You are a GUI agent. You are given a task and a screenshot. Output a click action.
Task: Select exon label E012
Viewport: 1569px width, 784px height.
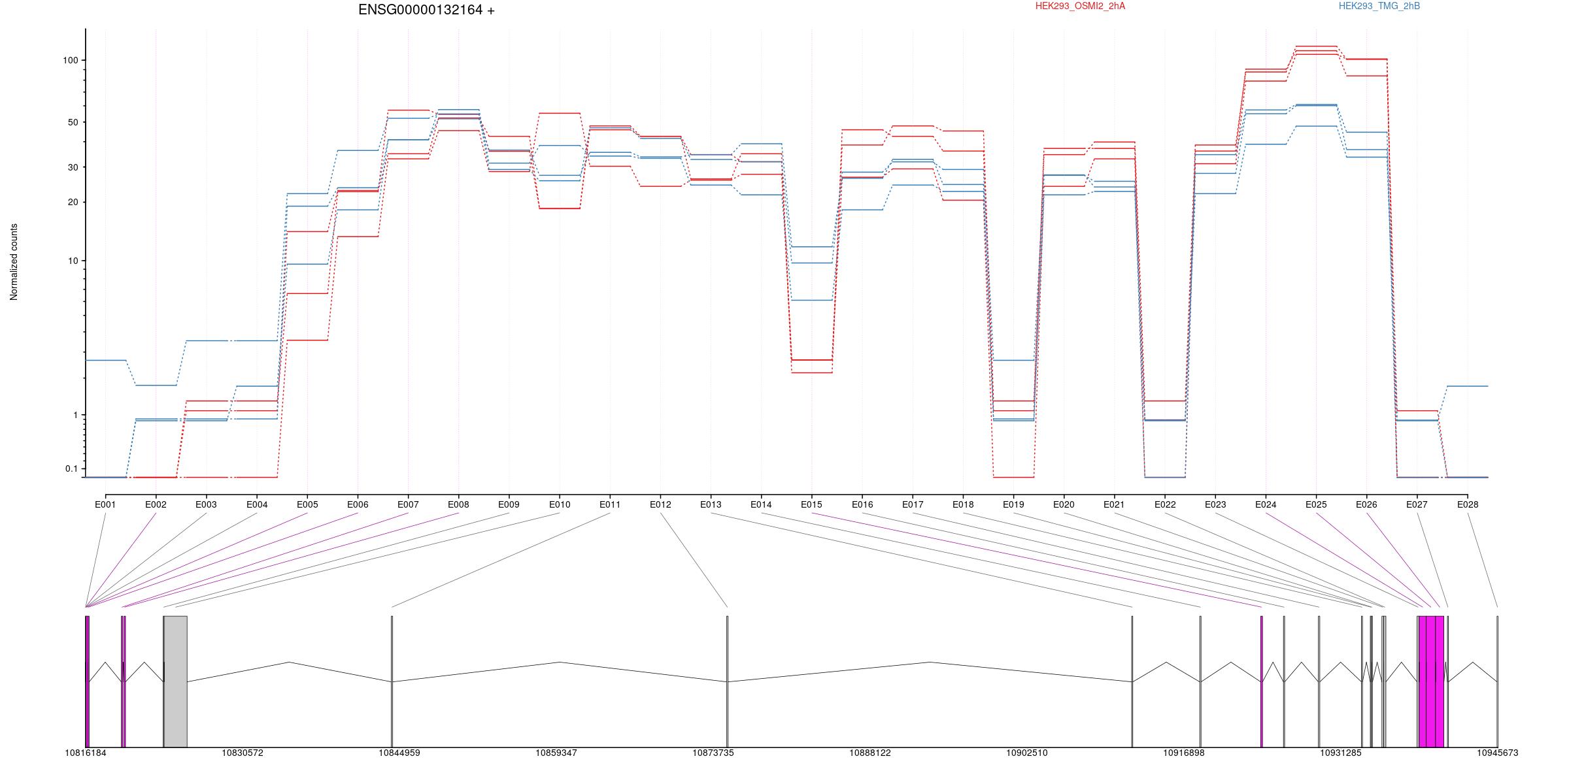tap(660, 504)
